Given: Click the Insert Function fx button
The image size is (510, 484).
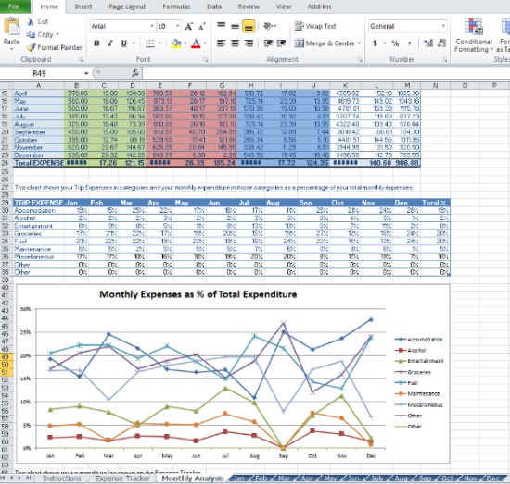Looking at the screenshot, I should coord(135,73).
